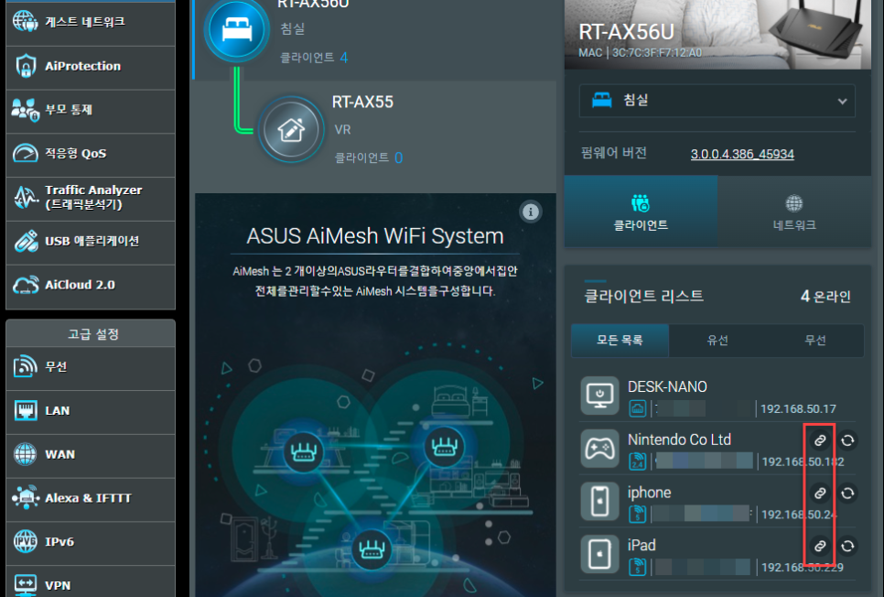Click the iPad device icon
The height and width of the screenshot is (597, 884).
tap(600, 554)
